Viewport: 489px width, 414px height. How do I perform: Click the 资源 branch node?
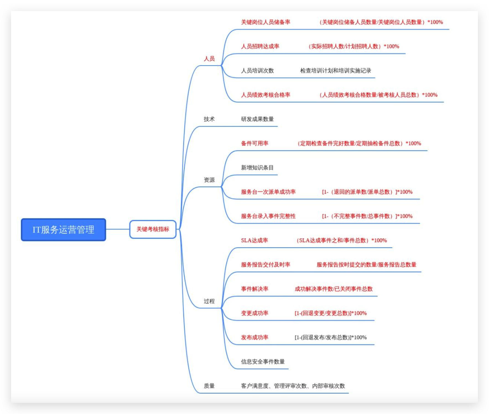pyautogui.click(x=209, y=180)
